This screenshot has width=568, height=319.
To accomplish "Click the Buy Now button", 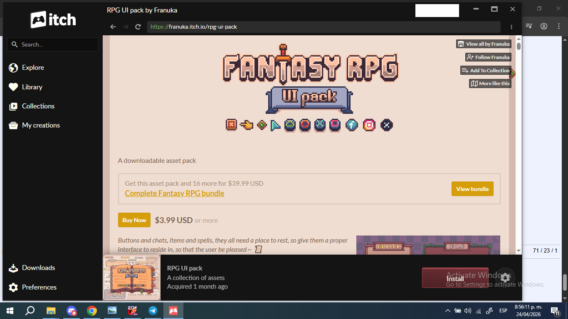I will 134,220.
